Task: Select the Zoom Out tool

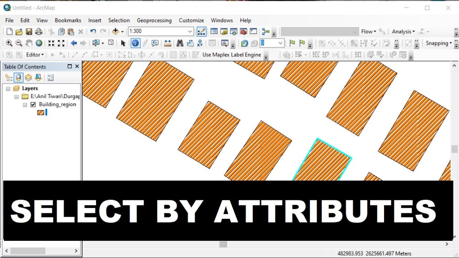Action: (x=19, y=43)
